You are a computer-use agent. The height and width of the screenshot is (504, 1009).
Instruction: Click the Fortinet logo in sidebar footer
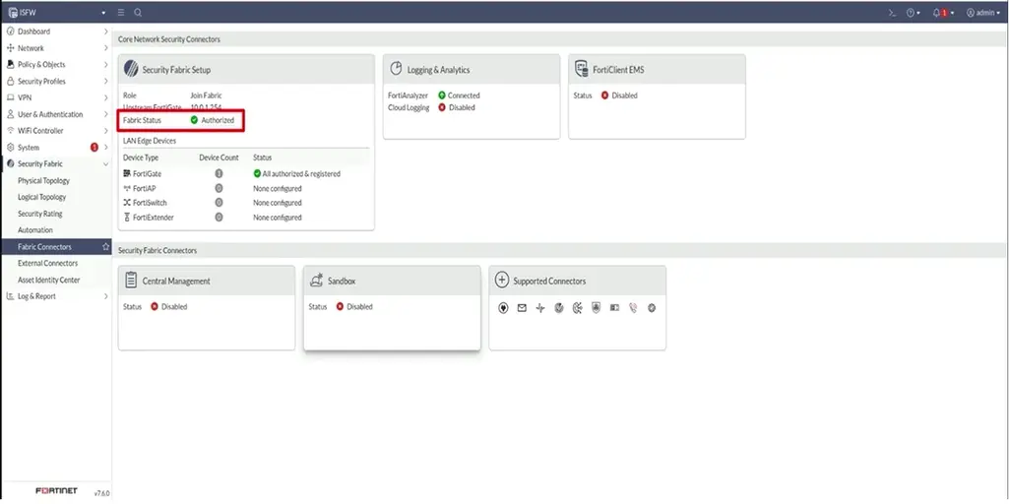[56, 491]
